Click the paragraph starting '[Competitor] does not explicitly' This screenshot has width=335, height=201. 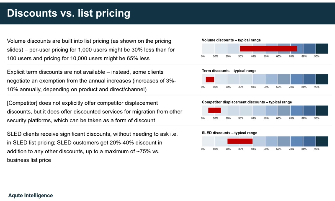click(95, 112)
